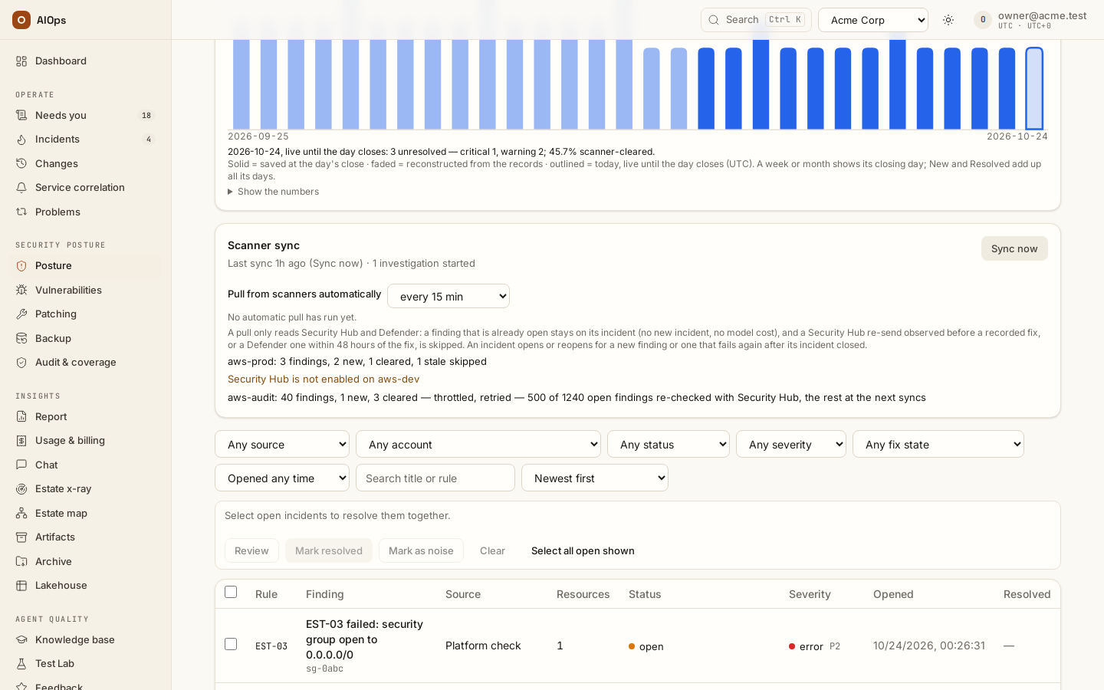Click the Needs you icon
Image resolution: width=1104 pixels, height=690 pixels.
click(x=21, y=116)
